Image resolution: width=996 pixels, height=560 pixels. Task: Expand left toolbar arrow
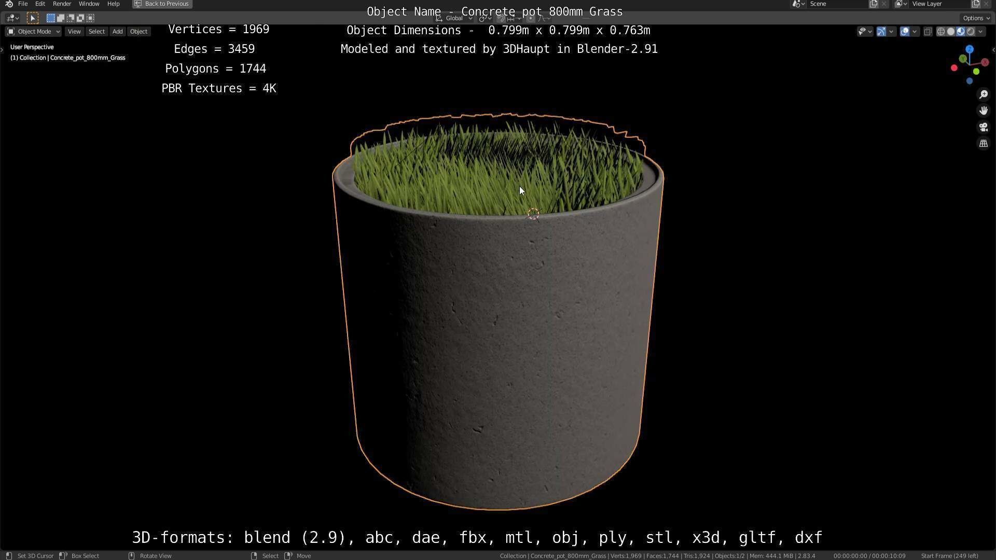coord(2,50)
